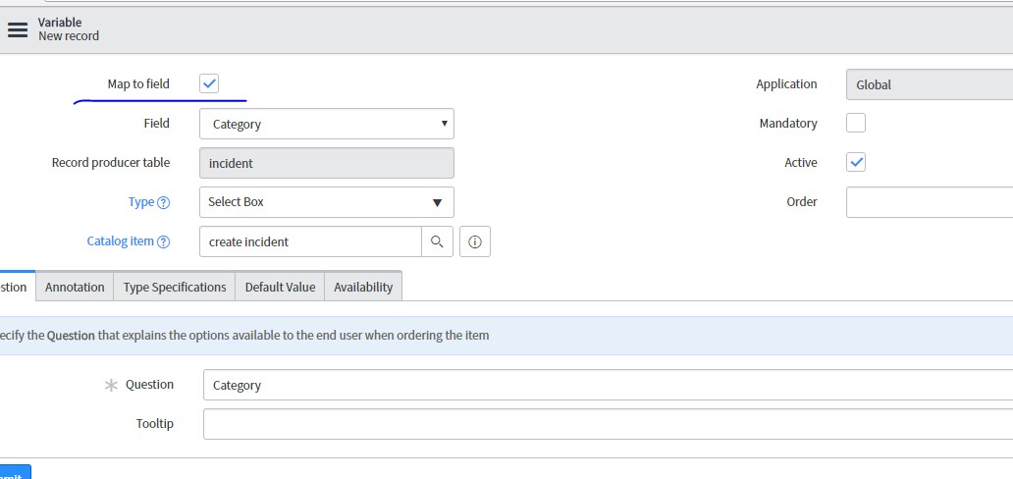Switch to the Type Specifications tab
Viewport: 1013px width, 479px height.
pos(175,287)
